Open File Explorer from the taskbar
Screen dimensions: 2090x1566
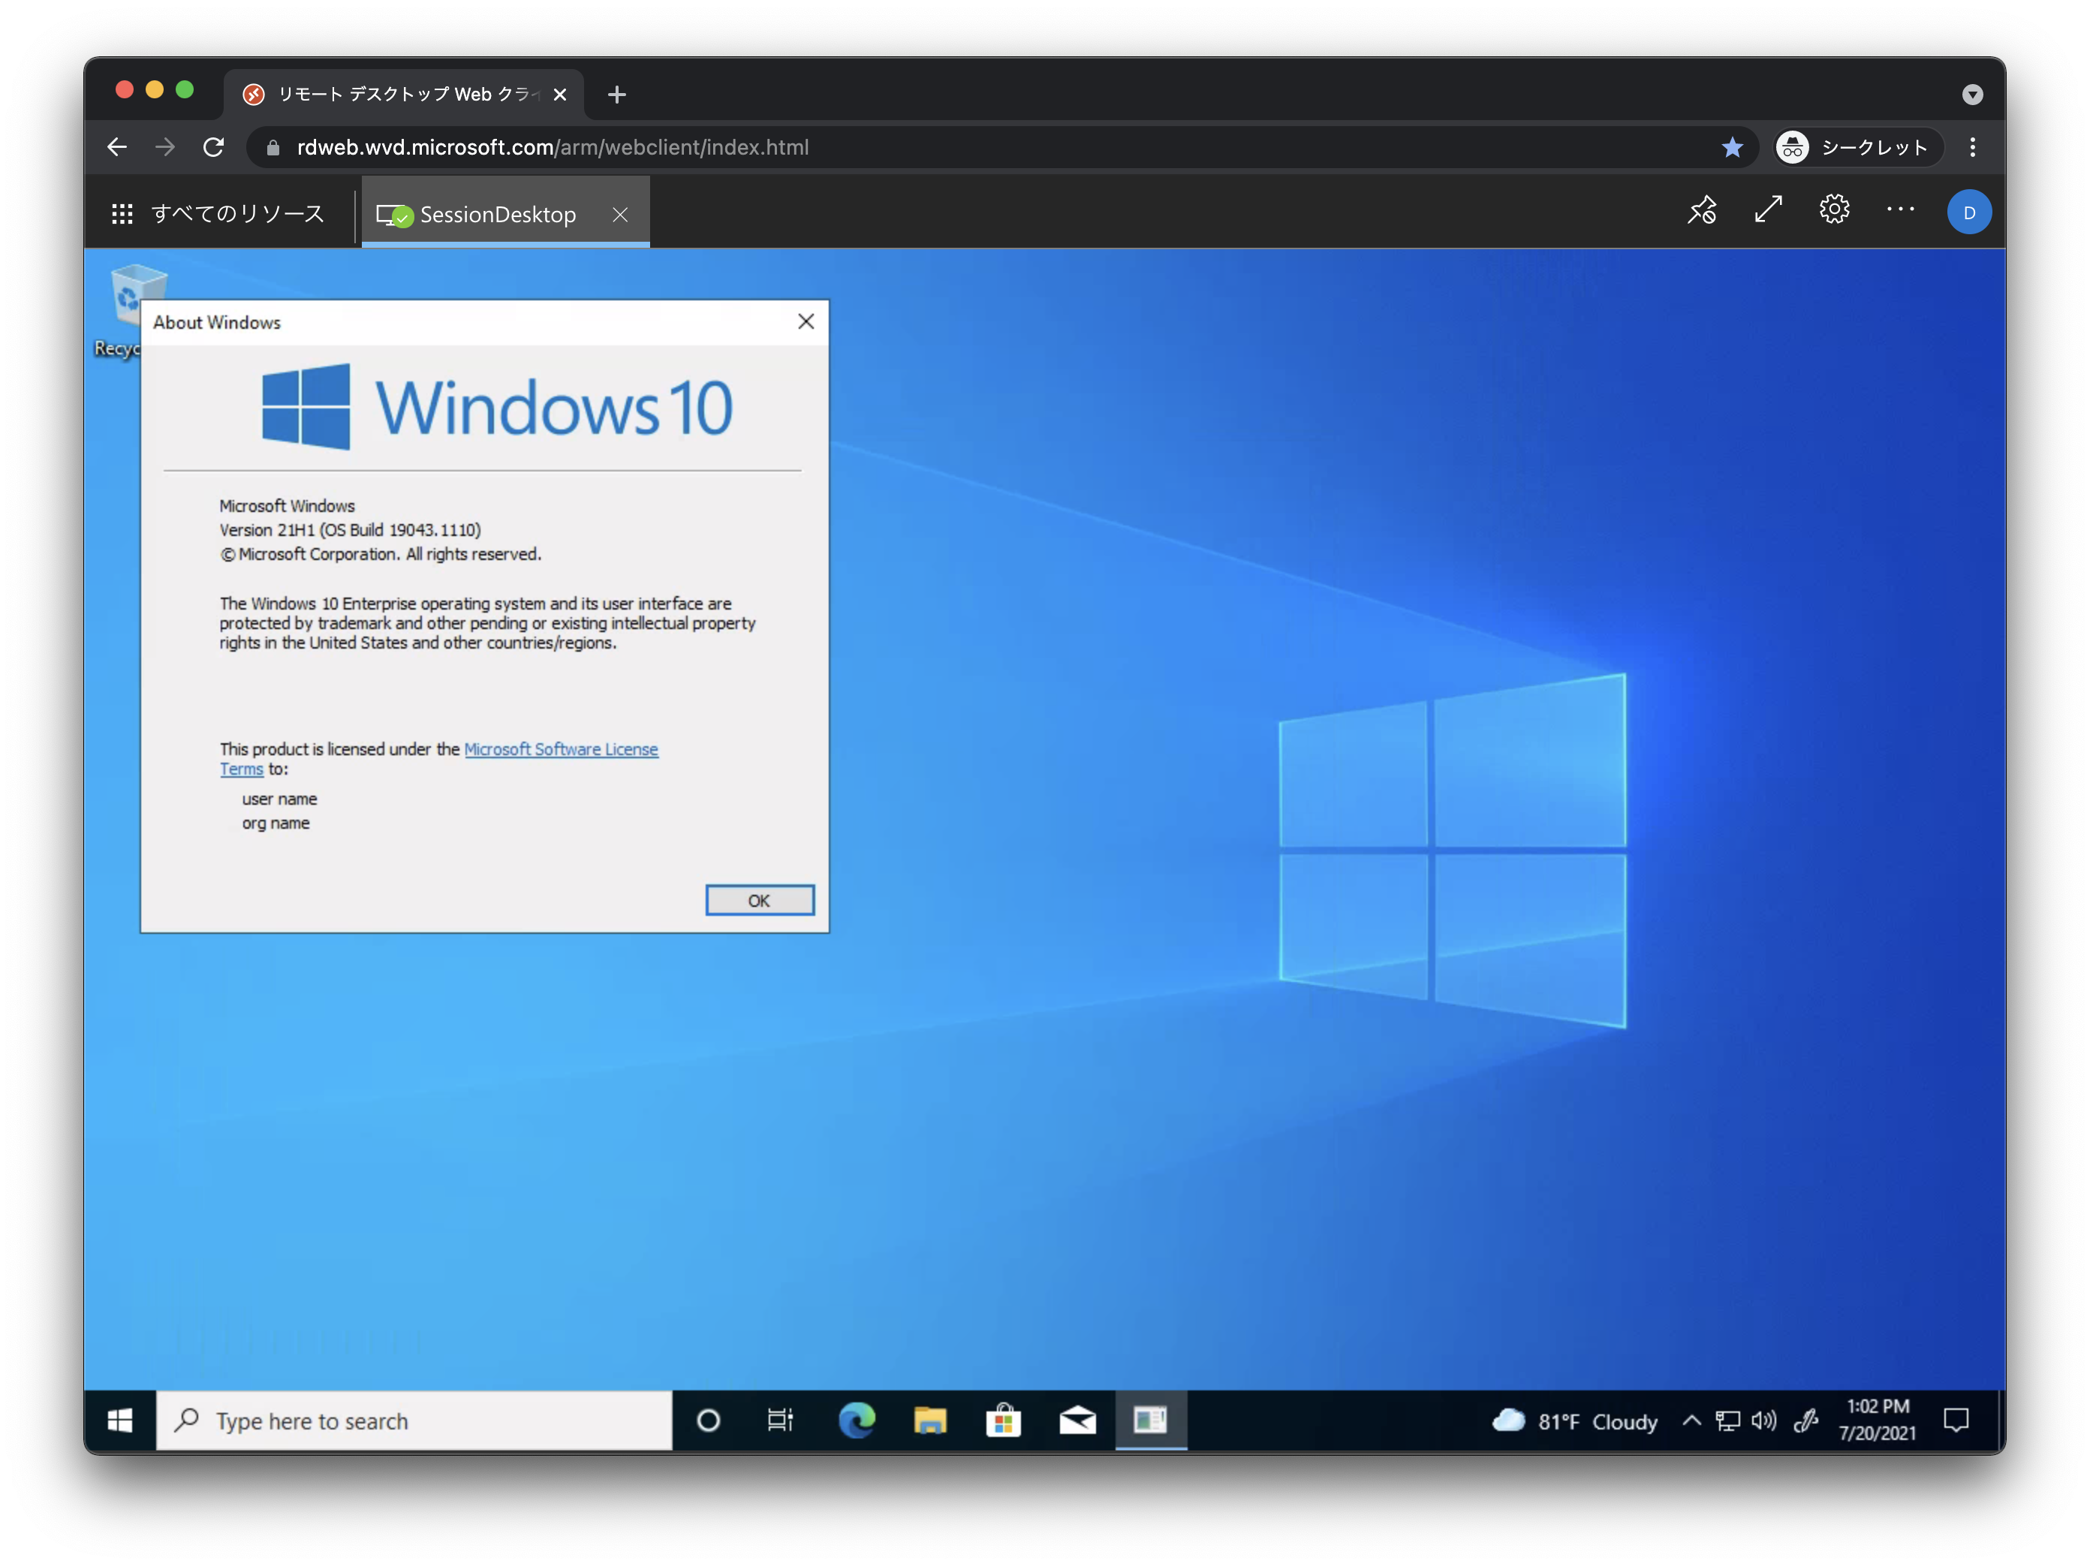[x=929, y=1420]
